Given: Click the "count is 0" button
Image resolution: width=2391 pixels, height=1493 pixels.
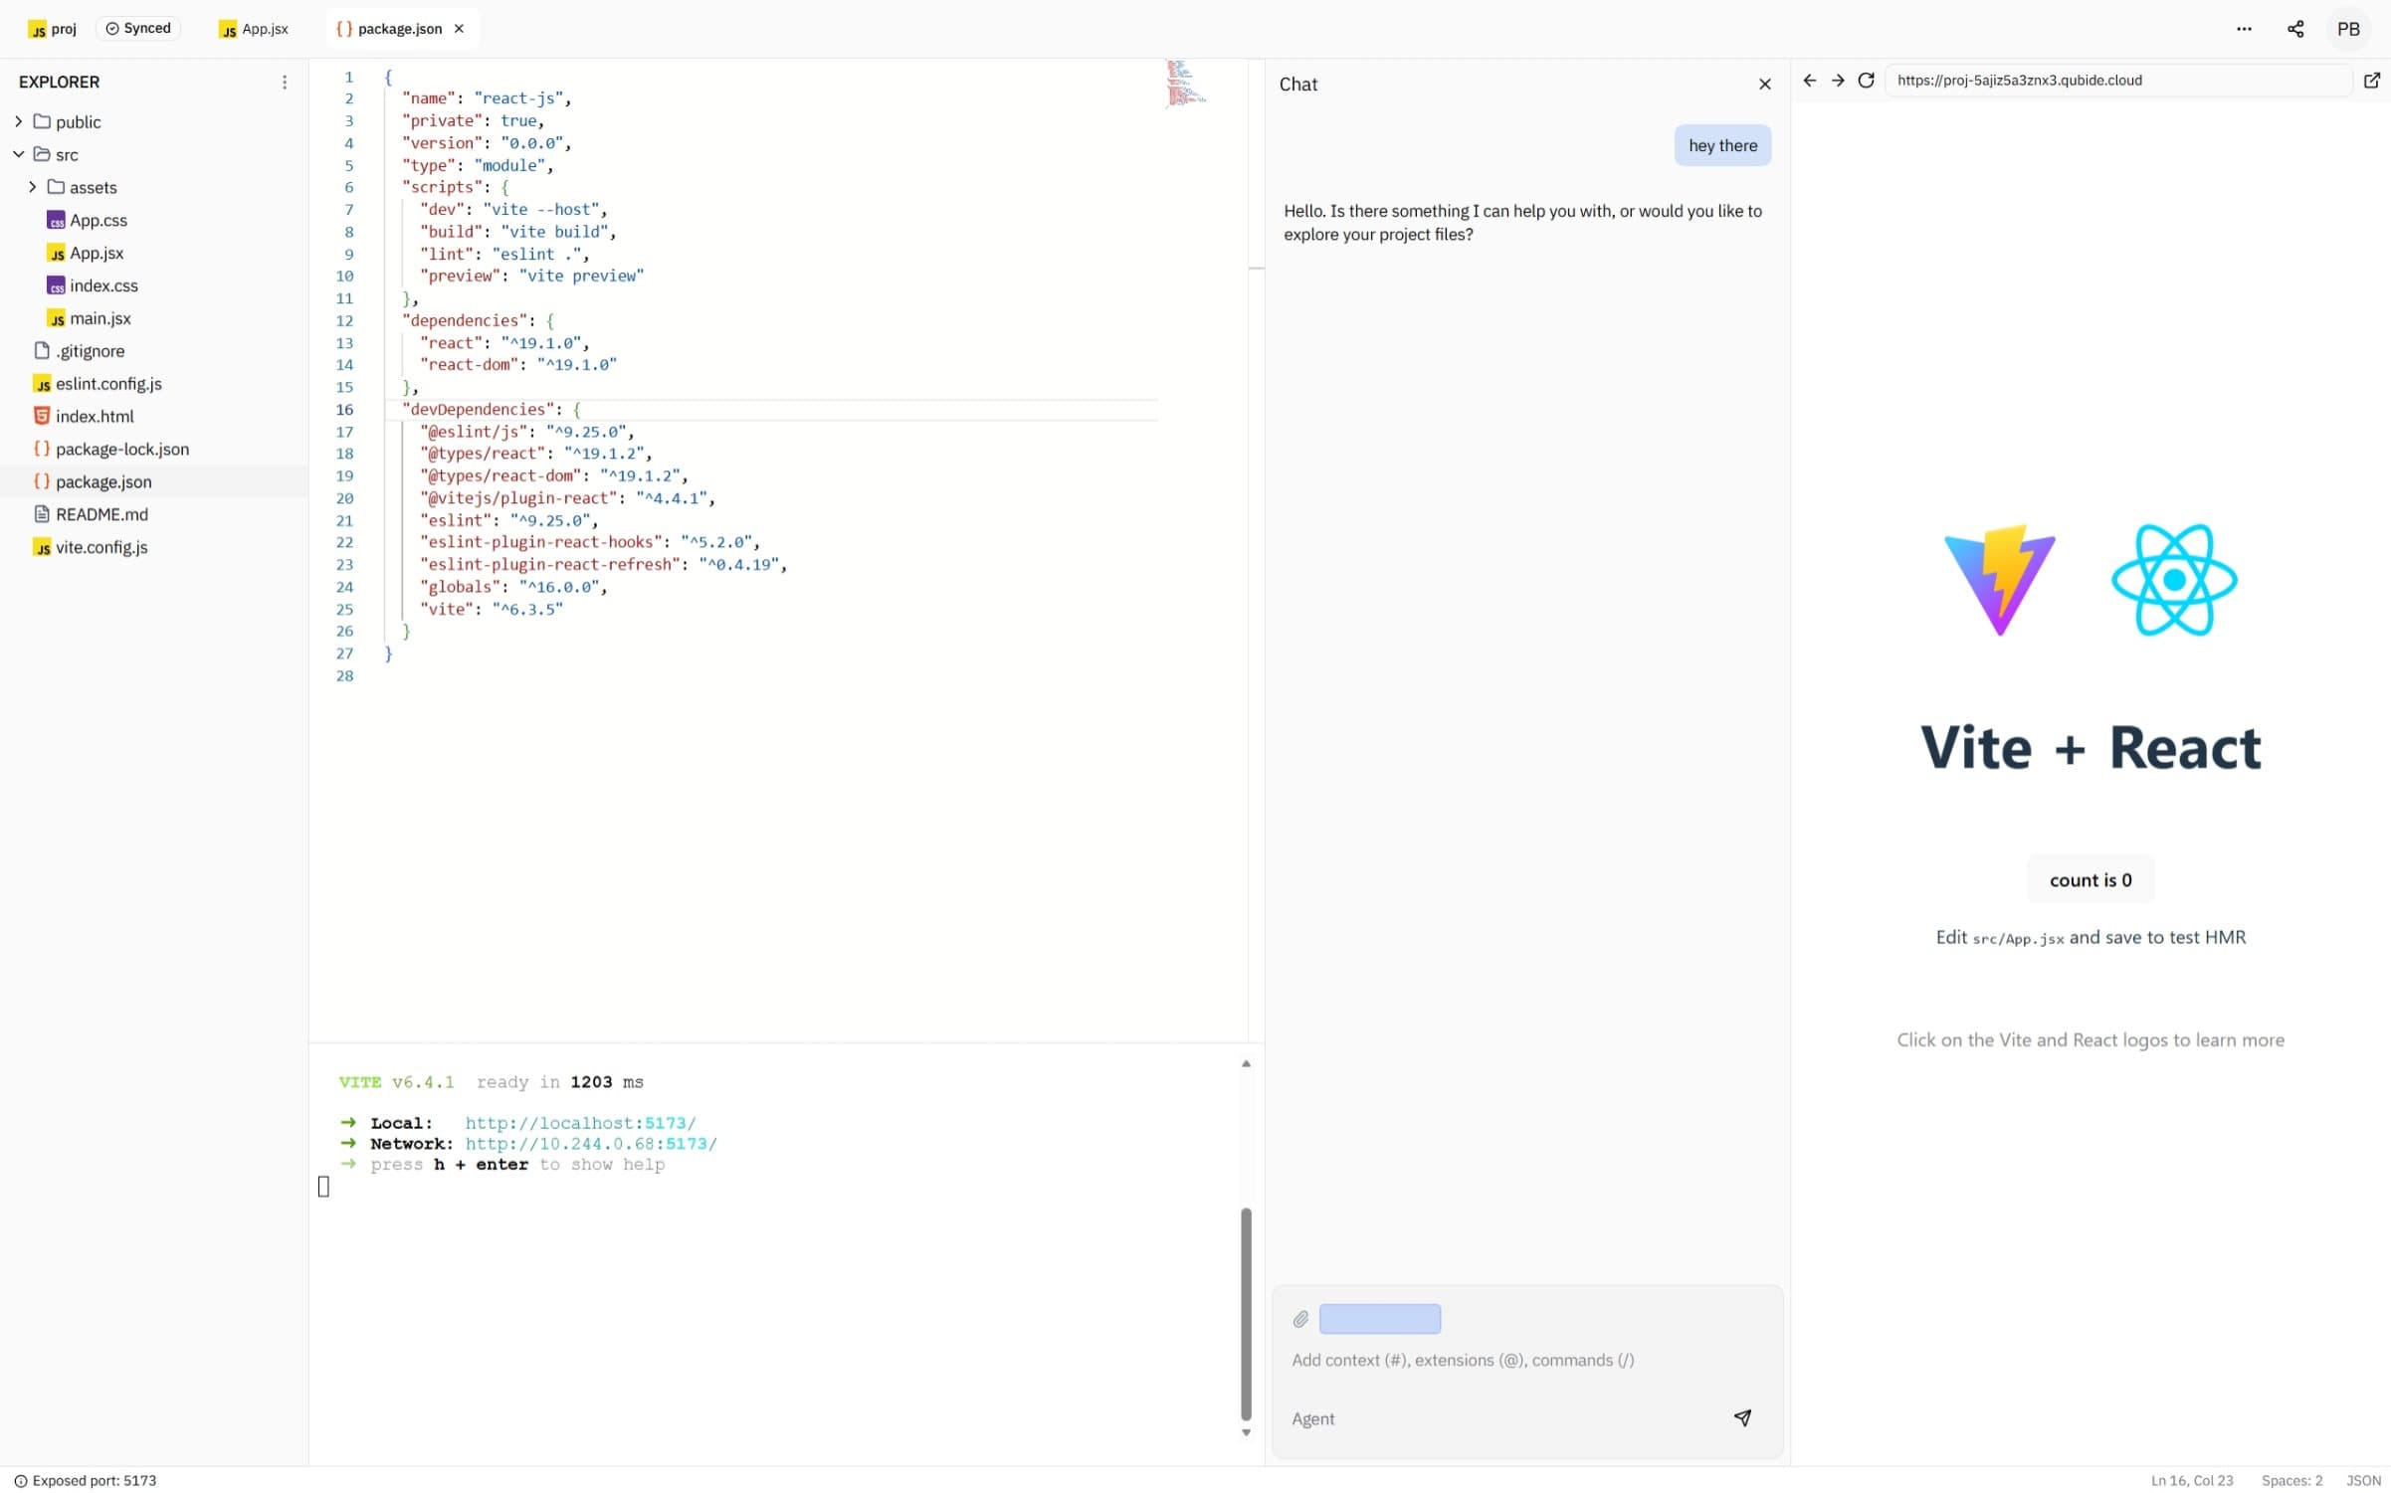Looking at the screenshot, I should [2090, 879].
